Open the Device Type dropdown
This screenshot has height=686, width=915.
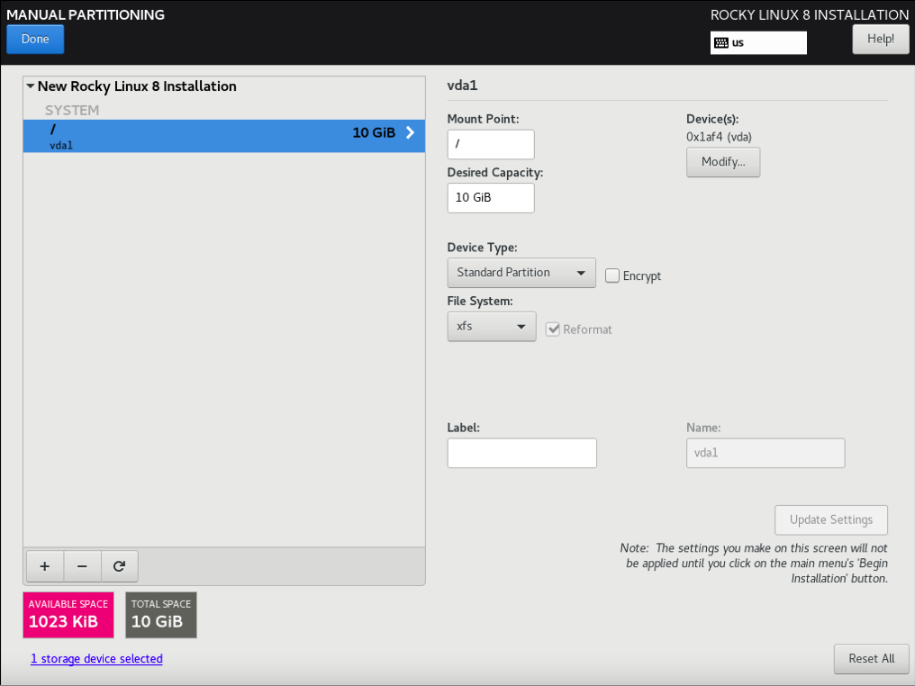point(521,273)
